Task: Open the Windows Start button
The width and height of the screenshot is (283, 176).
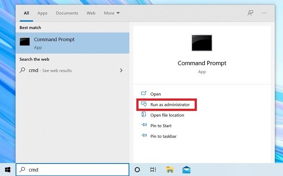Action: pyautogui.click(x=8, y=170)
